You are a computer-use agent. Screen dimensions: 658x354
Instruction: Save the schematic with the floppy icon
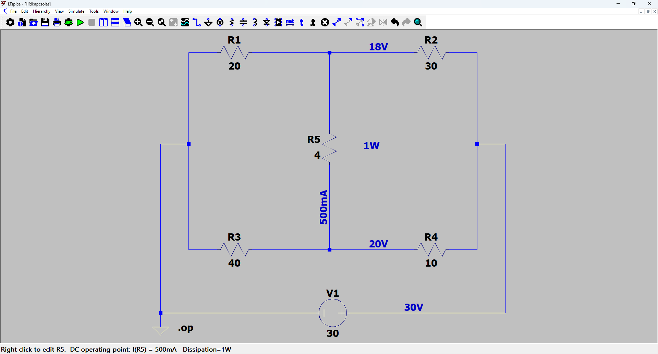pos(45,23)
